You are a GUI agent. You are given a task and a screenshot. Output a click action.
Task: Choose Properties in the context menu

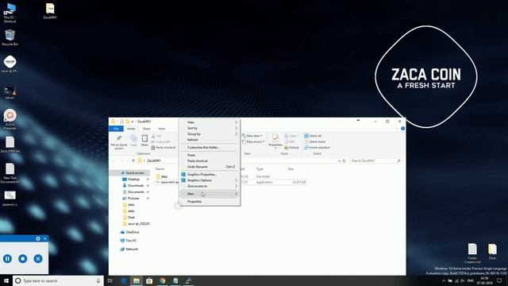tap(210, 201)
